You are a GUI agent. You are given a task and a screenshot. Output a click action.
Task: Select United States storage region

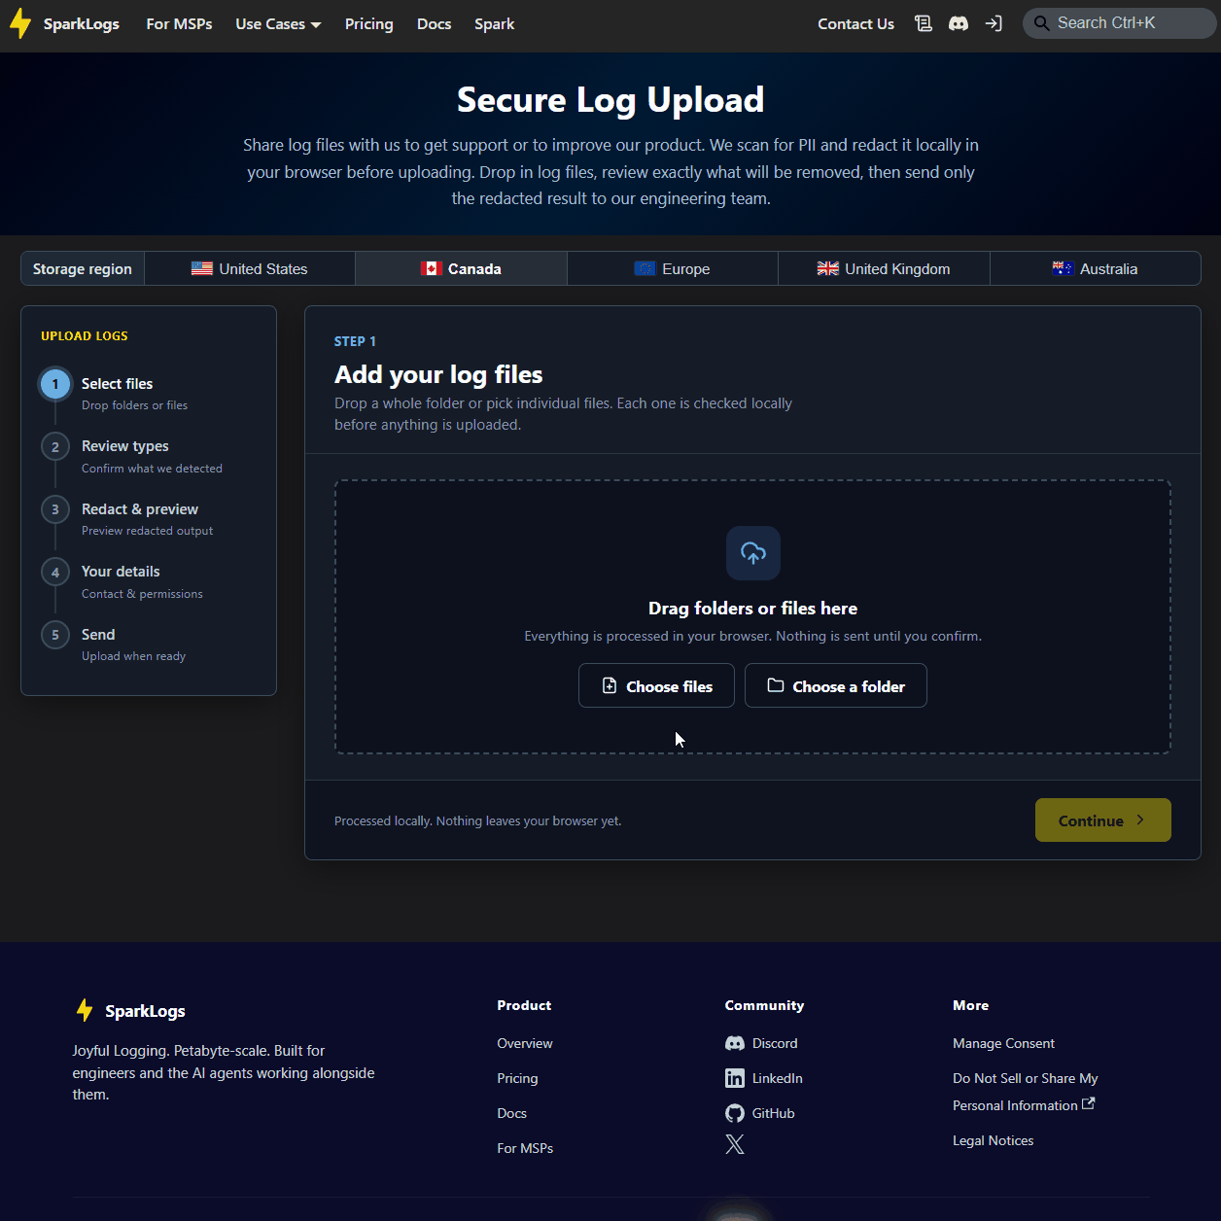250,268
